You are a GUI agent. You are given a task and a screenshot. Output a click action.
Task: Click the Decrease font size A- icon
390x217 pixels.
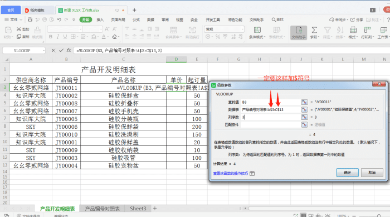(x=114, y=29)
